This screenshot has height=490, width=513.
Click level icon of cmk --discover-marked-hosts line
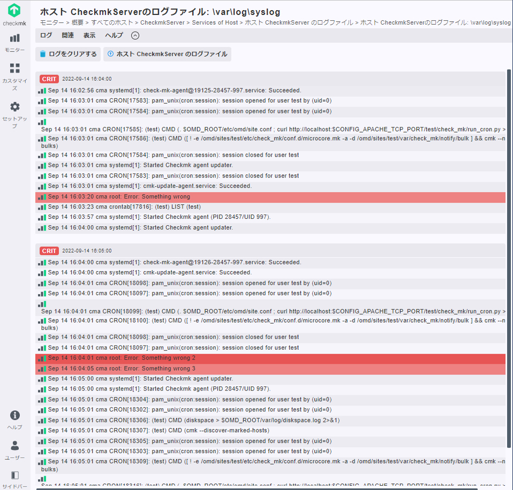point(42,431)
